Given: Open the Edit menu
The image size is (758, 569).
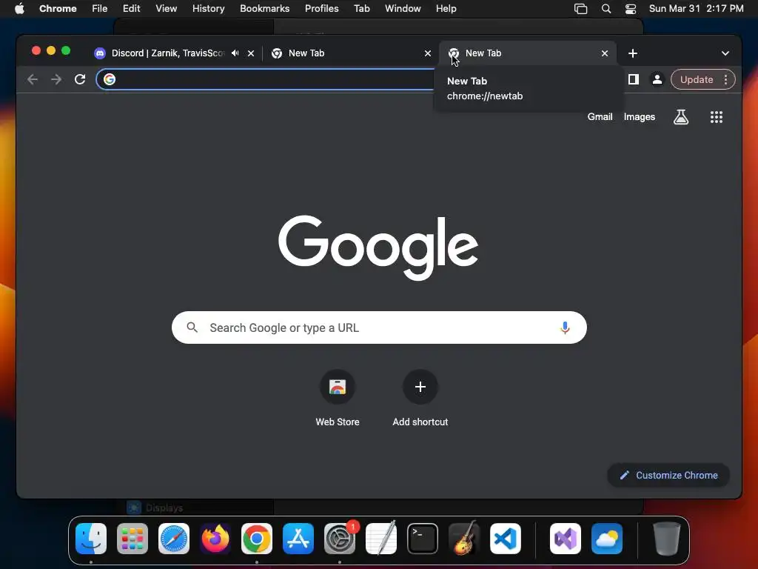Looking at the screenshot, I should tap(131, 9).
